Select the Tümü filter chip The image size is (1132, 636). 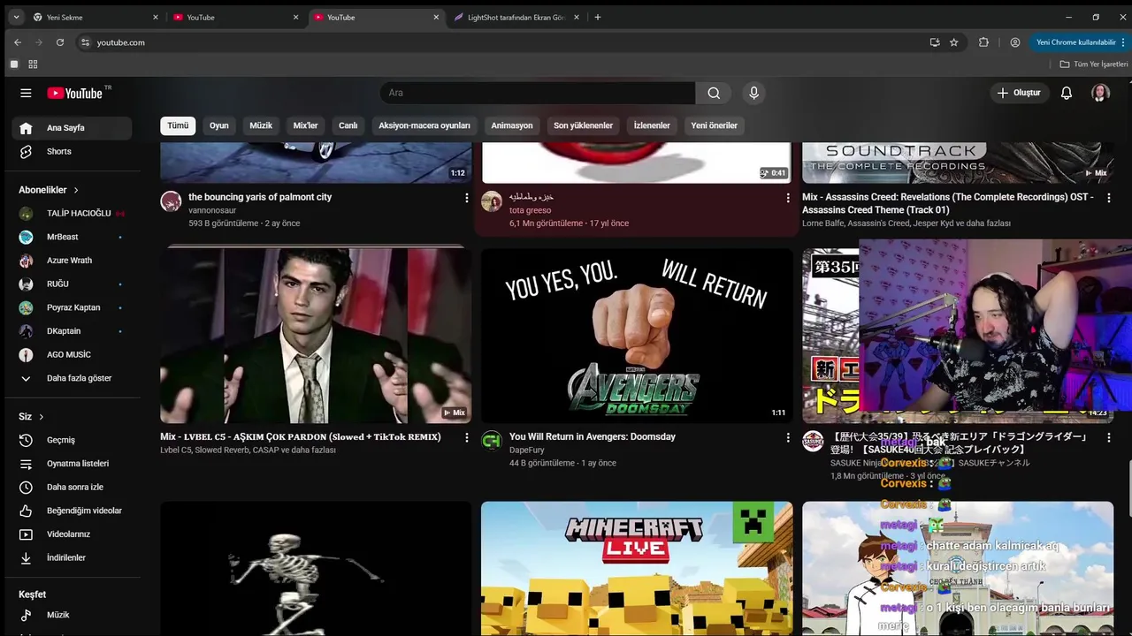coord(178,125)
